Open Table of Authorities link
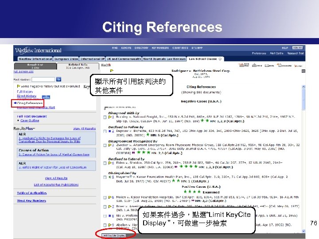Image resolution: width=319 pixels, height=239 pixels. 32,193
